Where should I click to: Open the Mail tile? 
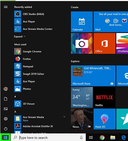[x=111, y=22]
